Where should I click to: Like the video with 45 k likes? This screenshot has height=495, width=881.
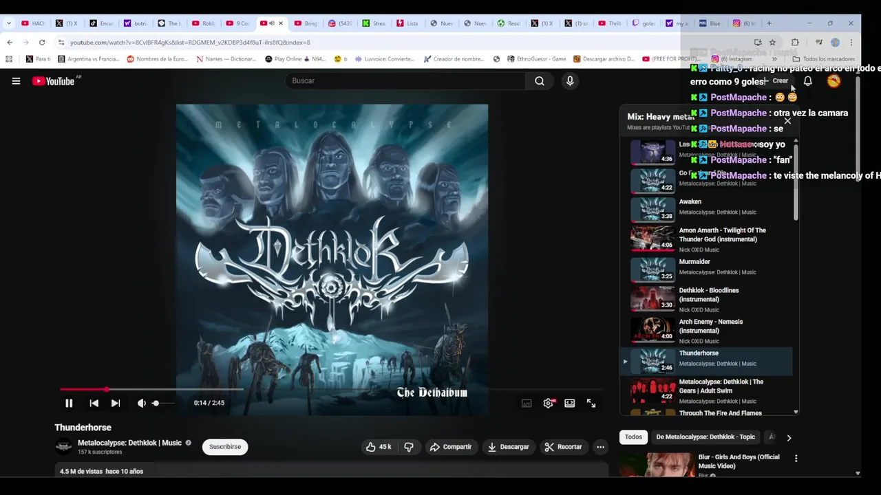(379, 447)
